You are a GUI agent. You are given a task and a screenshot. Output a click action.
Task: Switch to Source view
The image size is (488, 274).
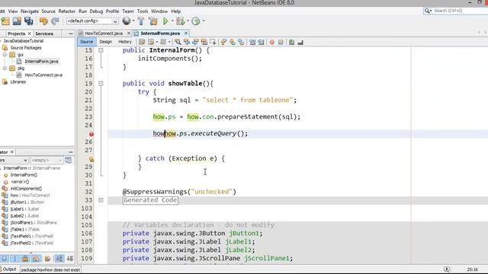tap(86, 42)
